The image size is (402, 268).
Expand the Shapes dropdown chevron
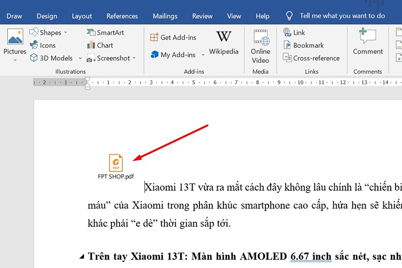click(x=65, y=32)
